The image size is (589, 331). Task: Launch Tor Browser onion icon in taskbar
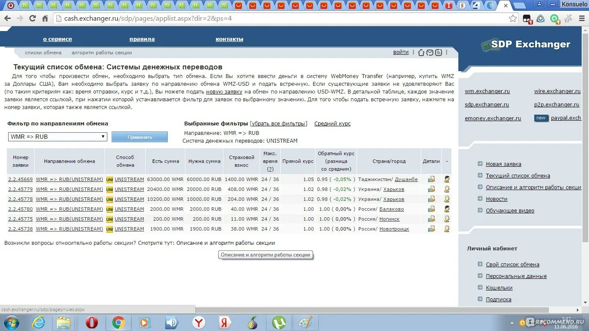[x=252, y=322]
